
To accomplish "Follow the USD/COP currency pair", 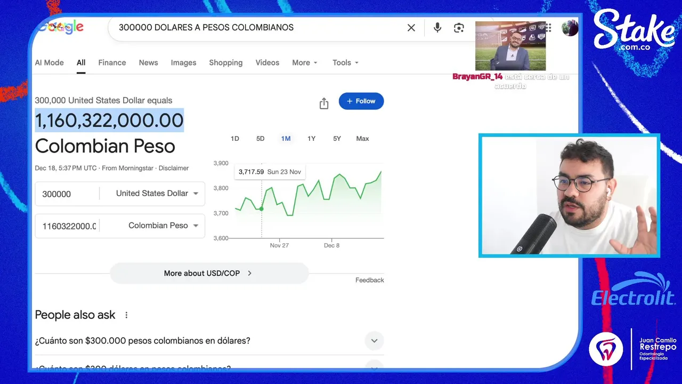I will (361, 101).
